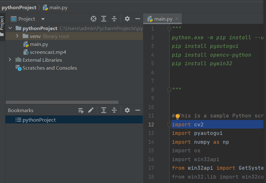Image resolution: width=266 pixels, height=183 pixels.
Task: Hide the Project tool window
Action: (138, 19)
